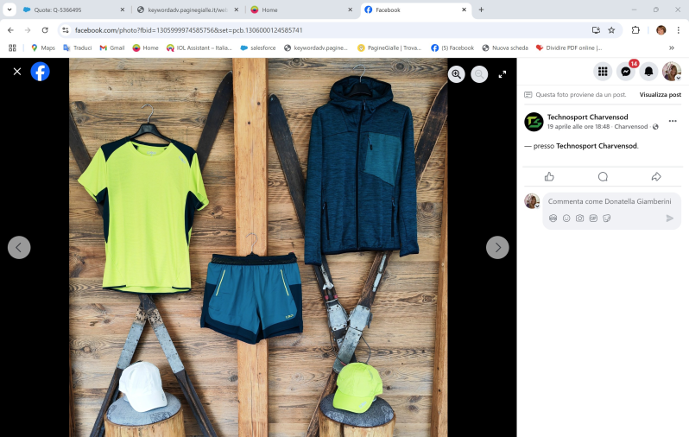
Task: Go to the next photo
Action: point(497,248)
